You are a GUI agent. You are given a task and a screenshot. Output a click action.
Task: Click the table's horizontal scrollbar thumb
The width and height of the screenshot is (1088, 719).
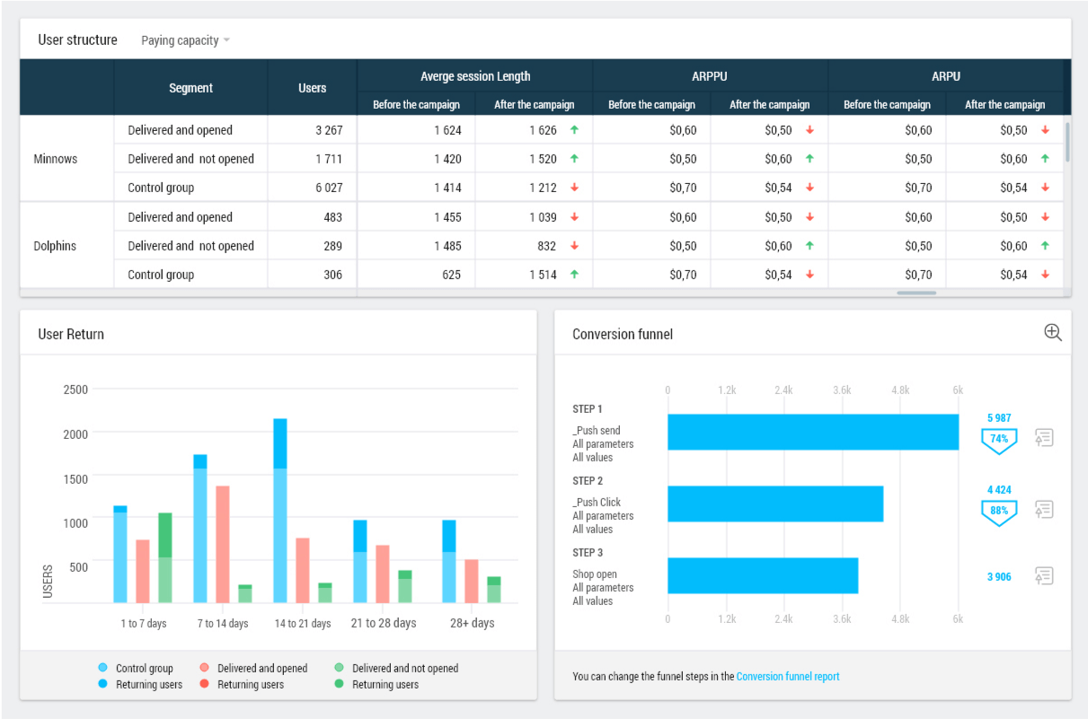916,293
